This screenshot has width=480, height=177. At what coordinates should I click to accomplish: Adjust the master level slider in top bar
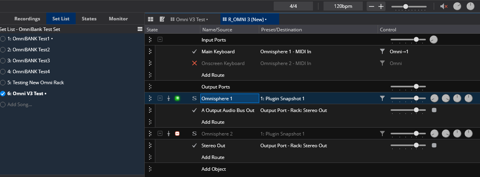(409, 6)
